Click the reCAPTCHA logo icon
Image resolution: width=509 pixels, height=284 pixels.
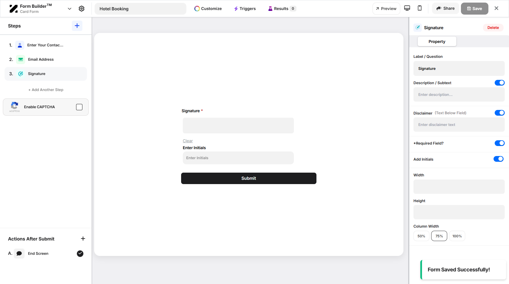[14, 107]
